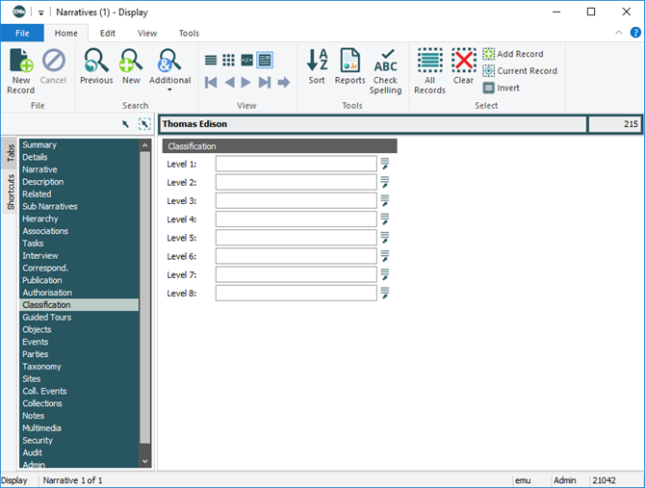This screenshot has height=488, width=645.
Task: Open the lookup list for Level 1
Action: (384, 164)
